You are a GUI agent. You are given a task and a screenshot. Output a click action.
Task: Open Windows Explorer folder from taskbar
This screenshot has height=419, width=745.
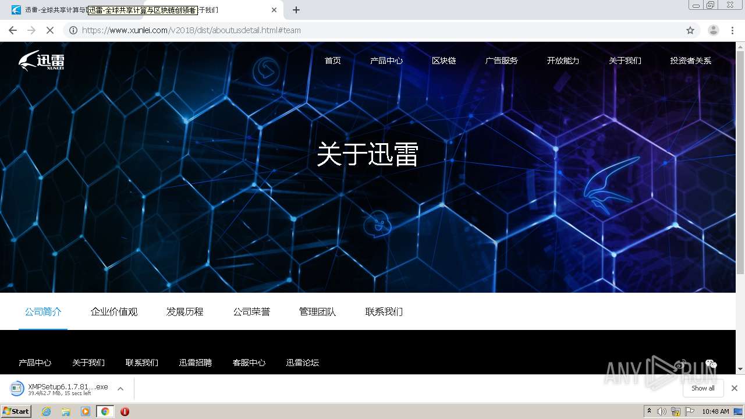[66, 411]
